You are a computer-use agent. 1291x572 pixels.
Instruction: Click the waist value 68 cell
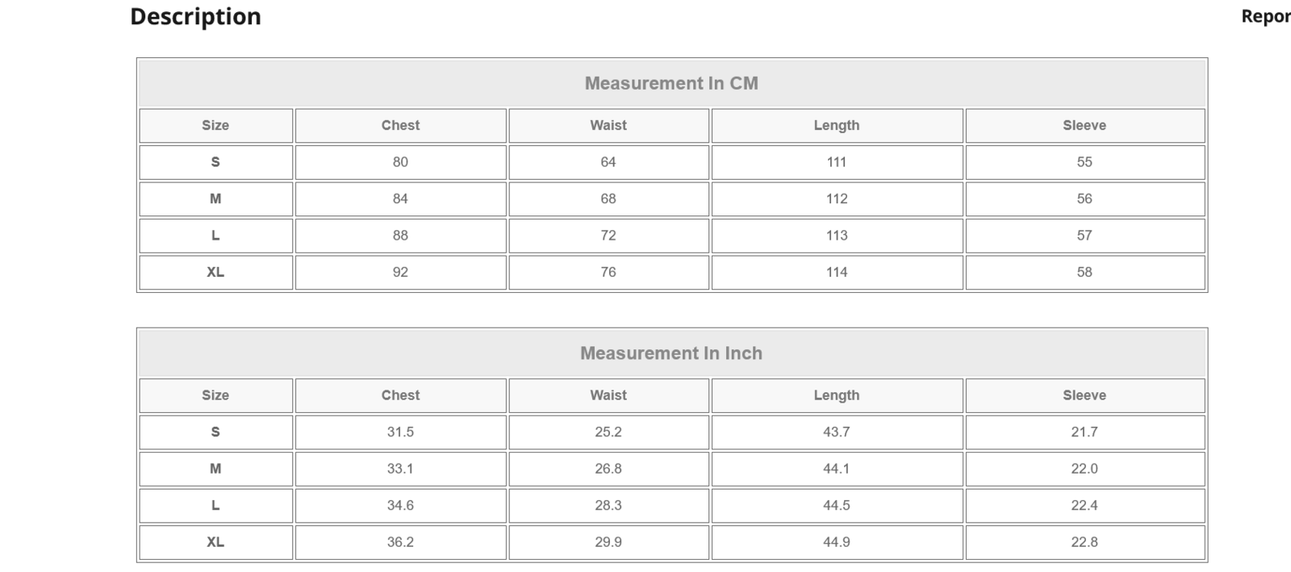click(608, 199)
